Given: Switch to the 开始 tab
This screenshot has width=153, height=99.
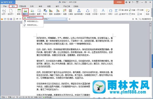Looking at the screenshot, I should coord(5,6).
